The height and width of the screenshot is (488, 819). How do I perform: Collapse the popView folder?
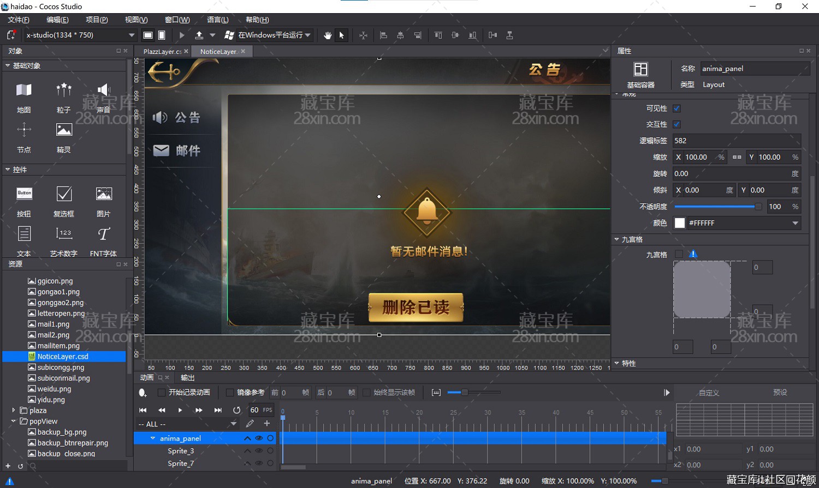[14, 421]
